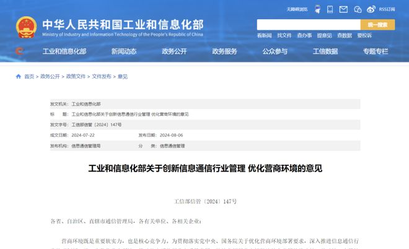Screen dimensions: 409x249
Task: Click the orange swirl icon left of navigation
Action: 19,51
